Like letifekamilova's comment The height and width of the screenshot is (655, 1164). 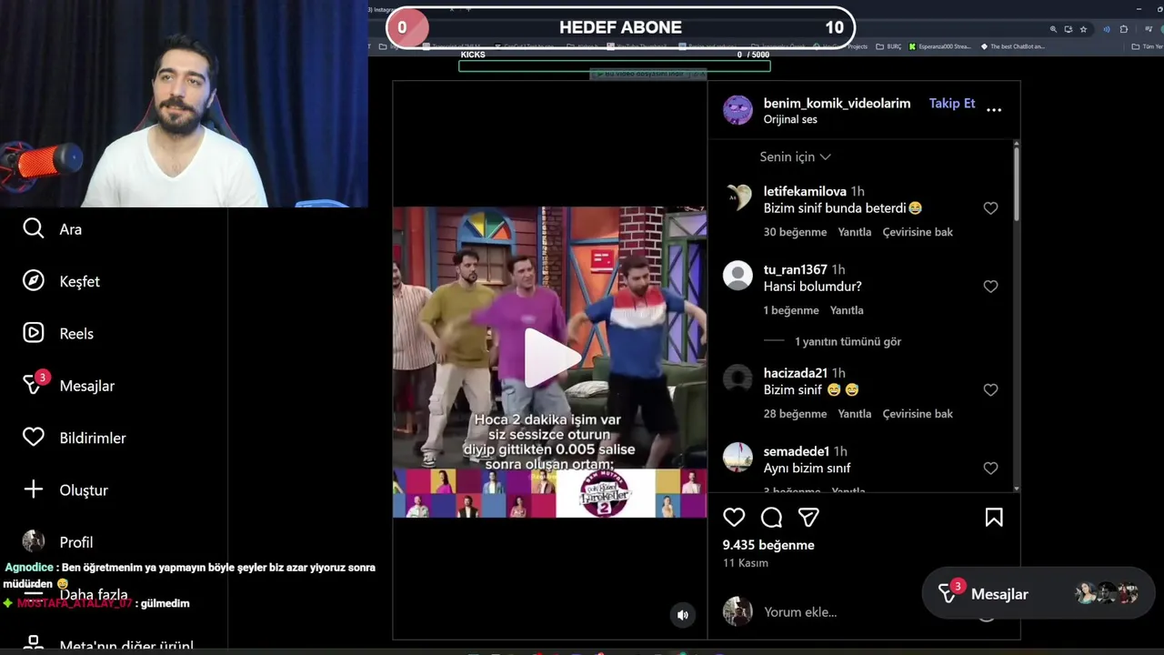point(990,208)
